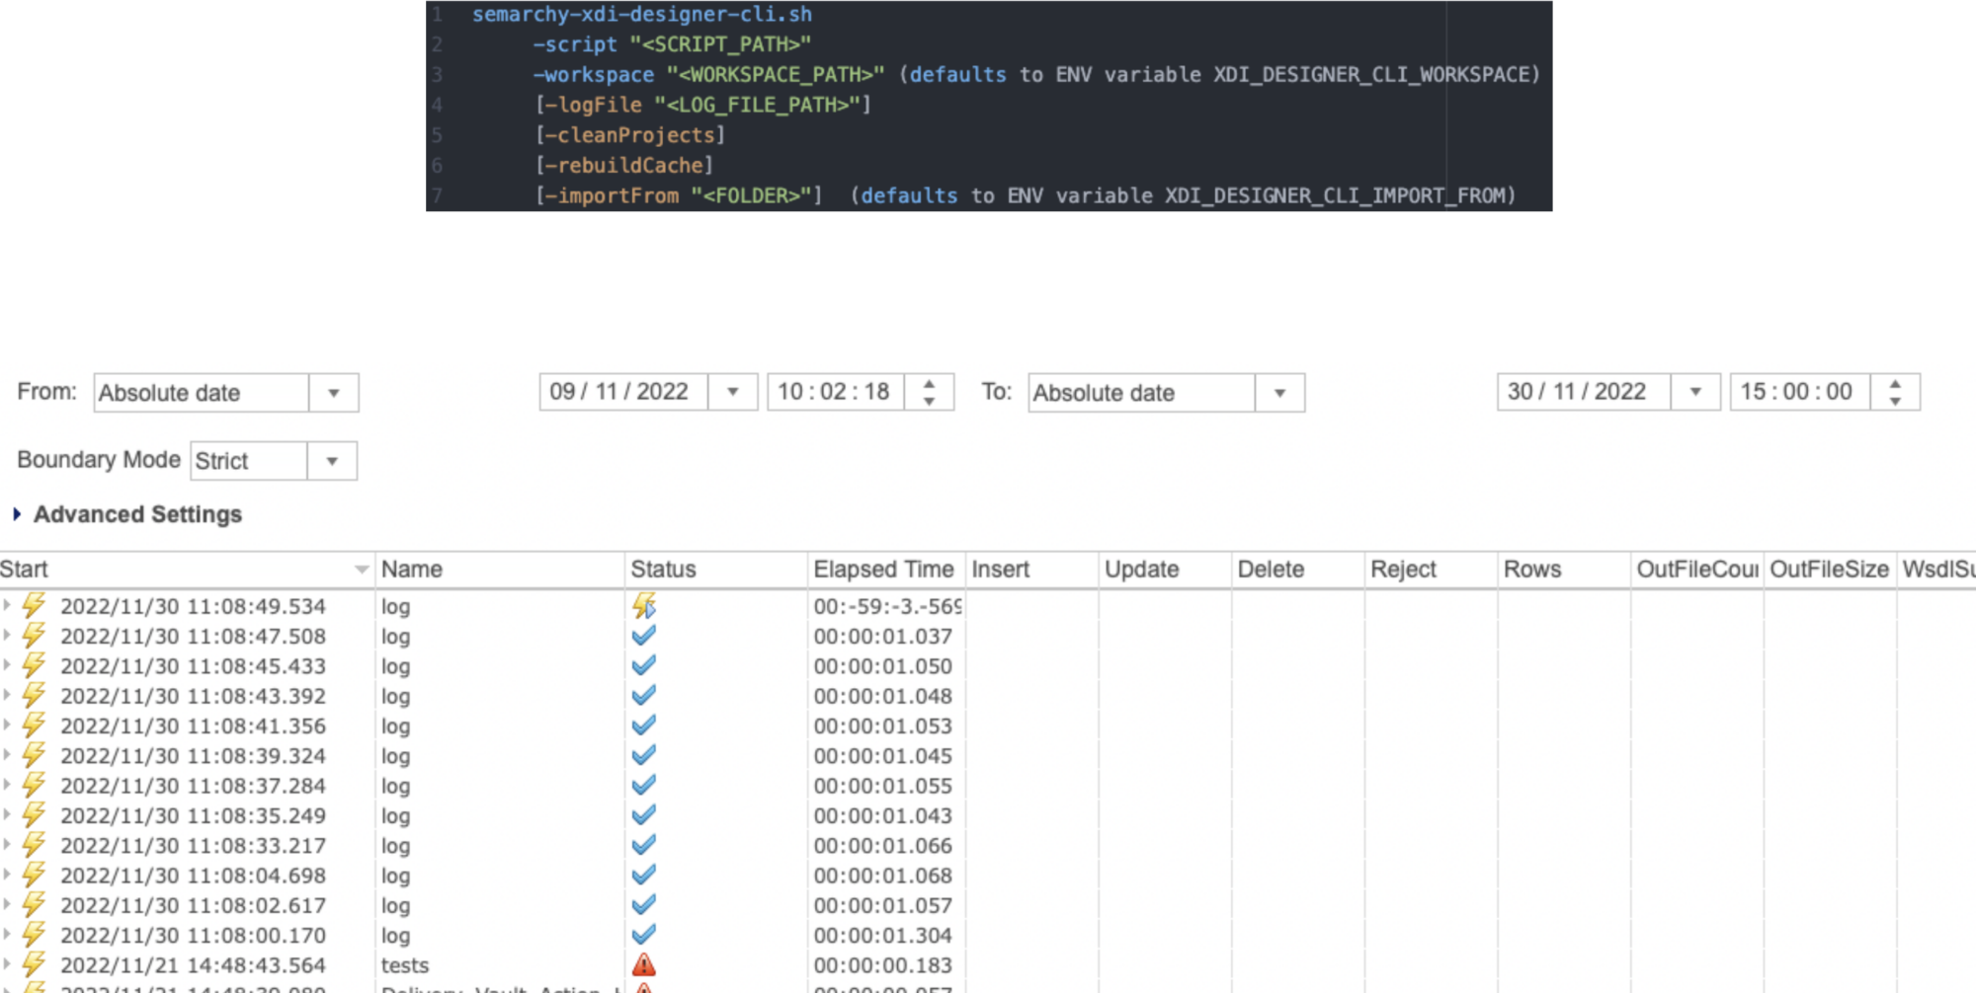Viewport: 1976px width, 993px height.
Task: Click the error status icon for tests session
Action: [644, 964]
